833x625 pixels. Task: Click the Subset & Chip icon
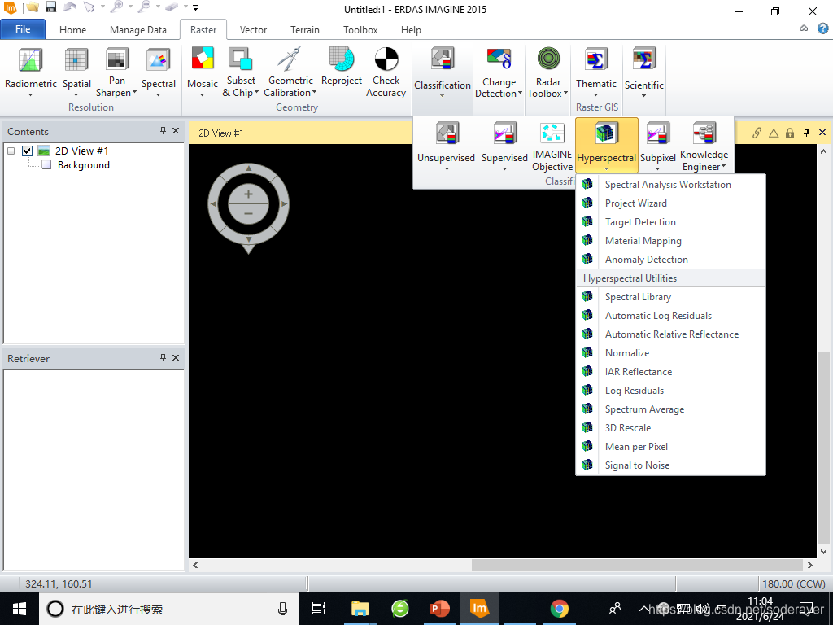pos(241,59)
